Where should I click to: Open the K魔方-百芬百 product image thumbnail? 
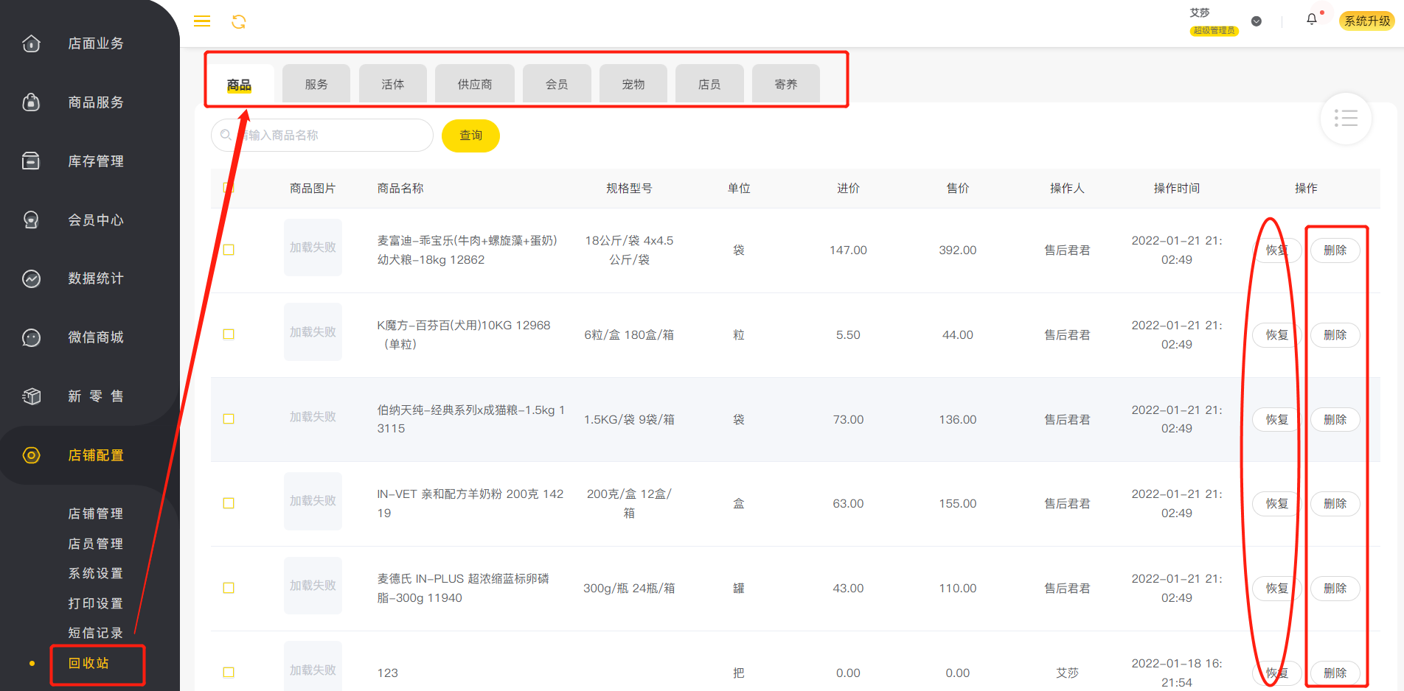click(x=313, y=332)
